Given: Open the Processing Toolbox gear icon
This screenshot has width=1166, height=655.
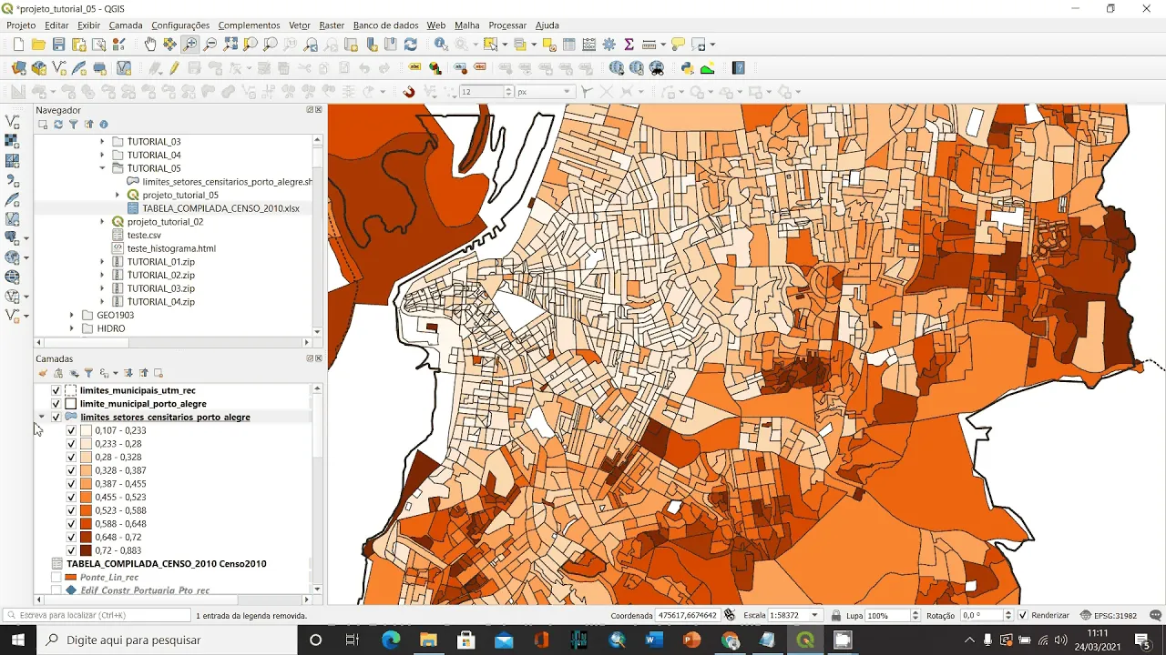Looking at the screenshot, I should coord(609,44).
